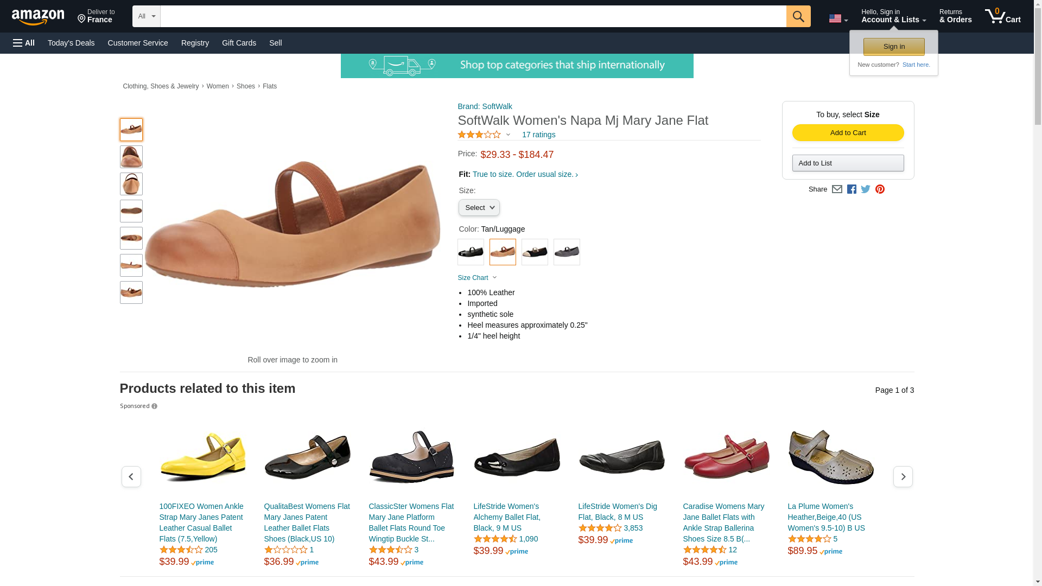Click the Amazon logo

tap(38, 17)
